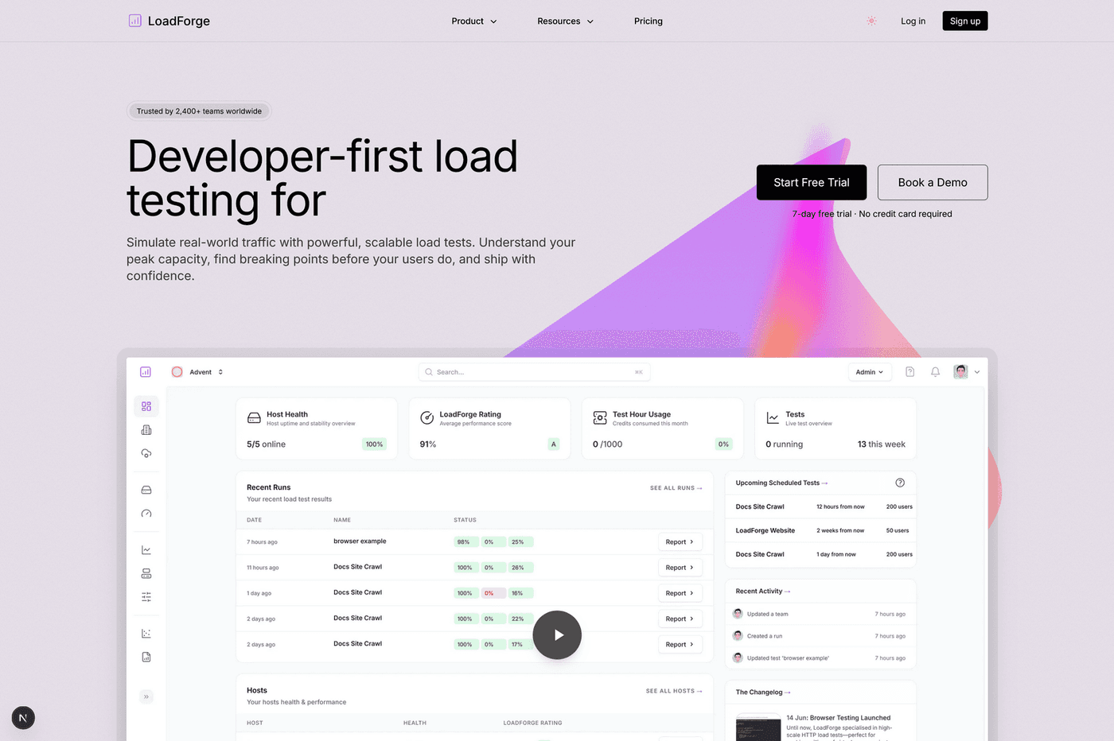Select the hosts server icon in the sidebar

(146, 490)
